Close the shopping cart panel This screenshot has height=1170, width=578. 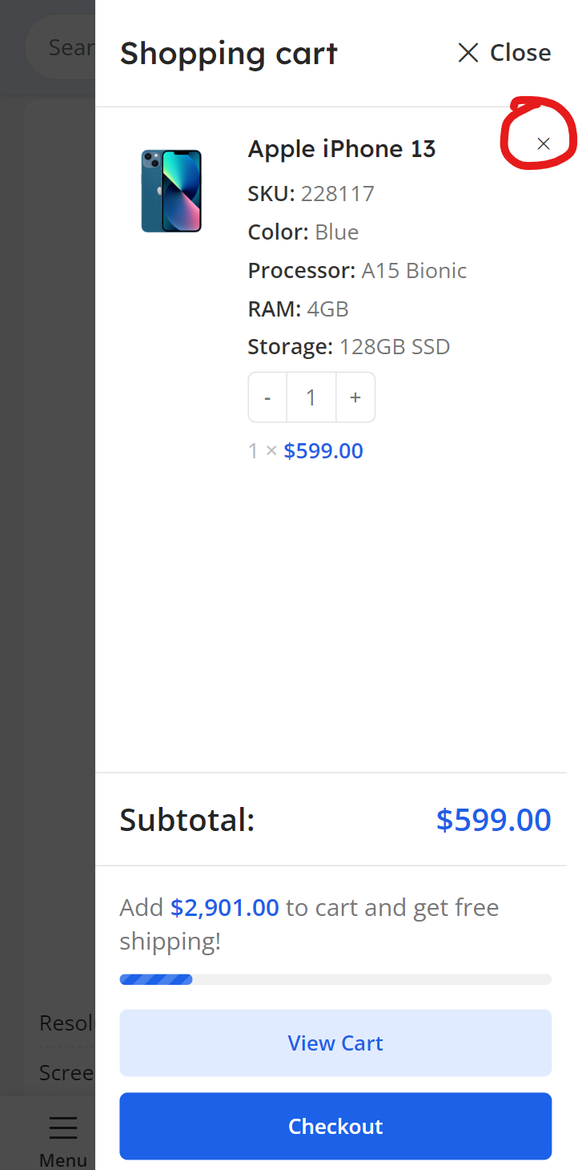(504, 53)
